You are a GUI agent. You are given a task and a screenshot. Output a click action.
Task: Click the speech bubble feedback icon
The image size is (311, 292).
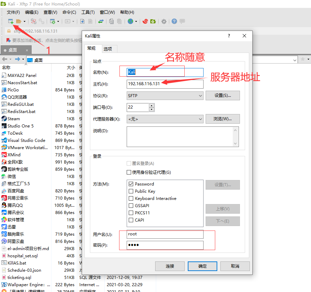[182, 21]
